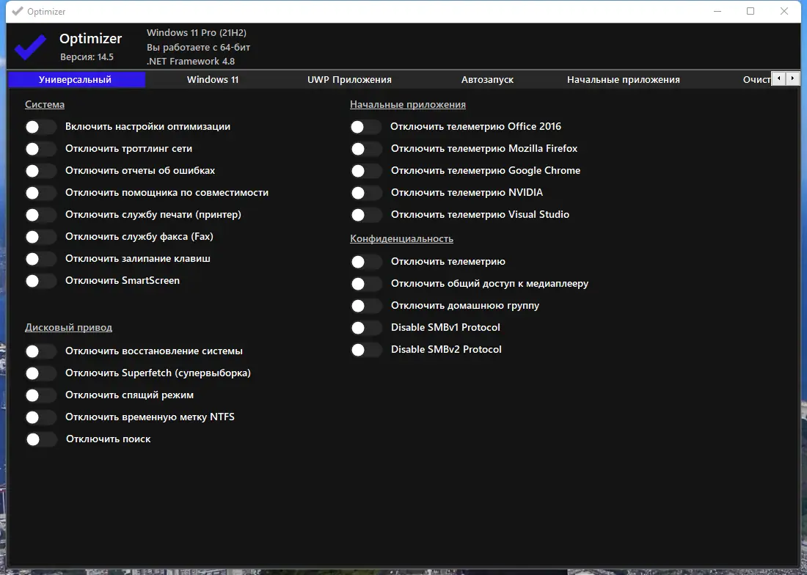The width and height of the screenshot is (807, 575).
Task: Switch to Начальные приложения tab
Action: tap(624, 80)
